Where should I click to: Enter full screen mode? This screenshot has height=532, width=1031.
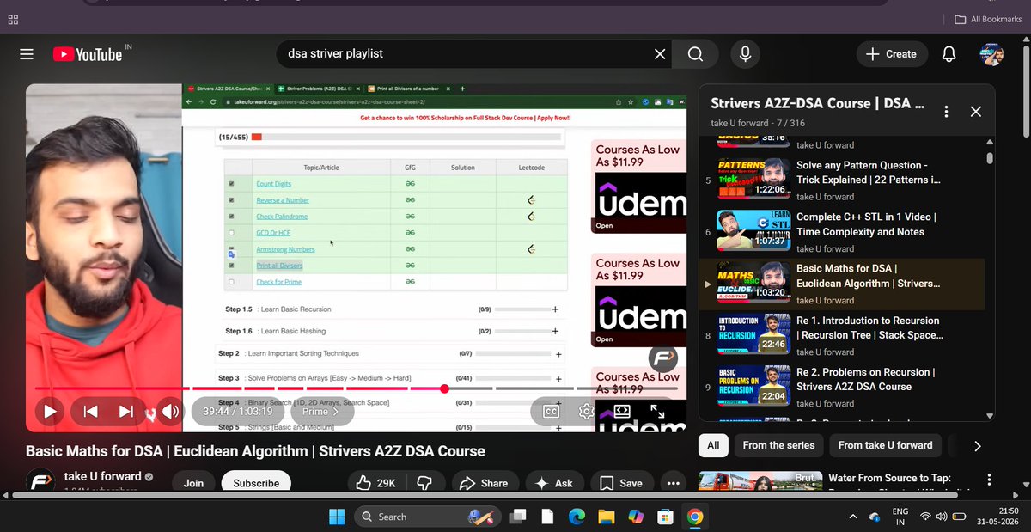657,412
